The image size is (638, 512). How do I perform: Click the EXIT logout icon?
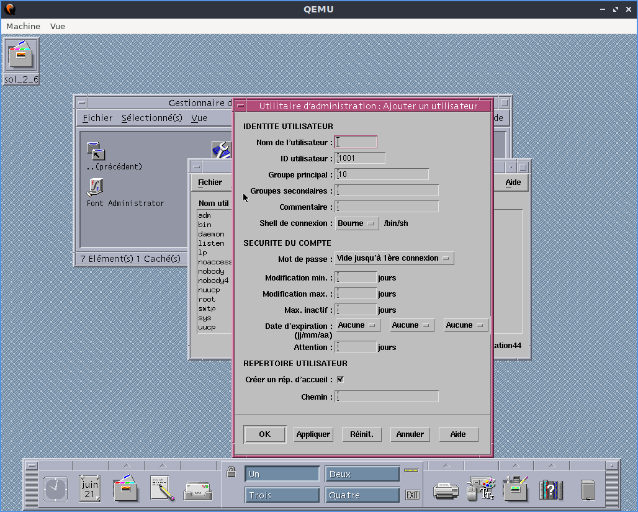click(x=413, y=495)
